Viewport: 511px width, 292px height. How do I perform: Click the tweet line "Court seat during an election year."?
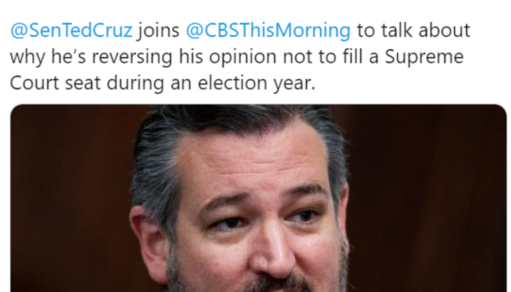(x=162, y=82)
